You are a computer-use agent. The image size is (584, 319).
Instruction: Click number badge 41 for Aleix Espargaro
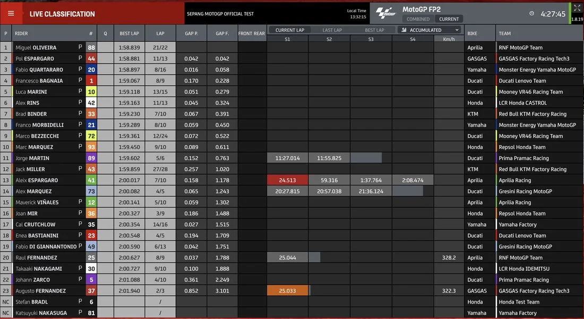click(x=91, y=180)
